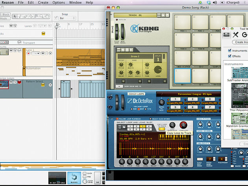The height and width of the screenshot is (186, 248).
Task: Step loop selection arrows in Dr.OctoRex
Action: point(120,127)
